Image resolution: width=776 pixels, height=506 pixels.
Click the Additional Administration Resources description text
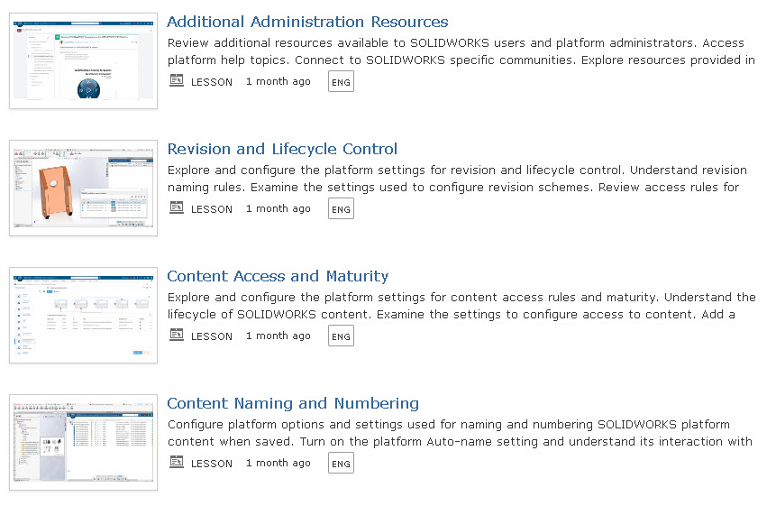461,51
